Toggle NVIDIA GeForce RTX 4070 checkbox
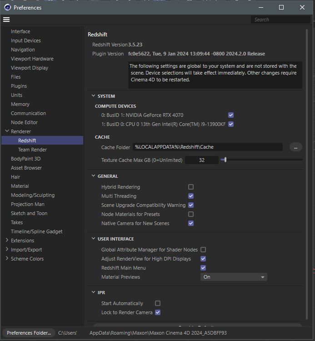 pos(231,115)
